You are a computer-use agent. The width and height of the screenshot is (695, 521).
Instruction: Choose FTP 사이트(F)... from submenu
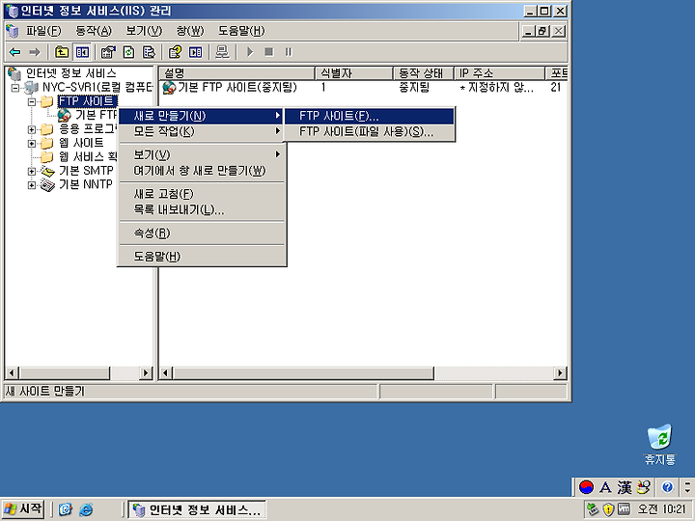point(369,116)
